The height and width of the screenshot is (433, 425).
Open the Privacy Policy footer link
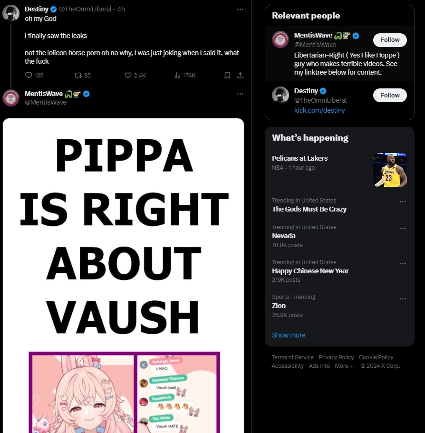(x=336, y=357)
